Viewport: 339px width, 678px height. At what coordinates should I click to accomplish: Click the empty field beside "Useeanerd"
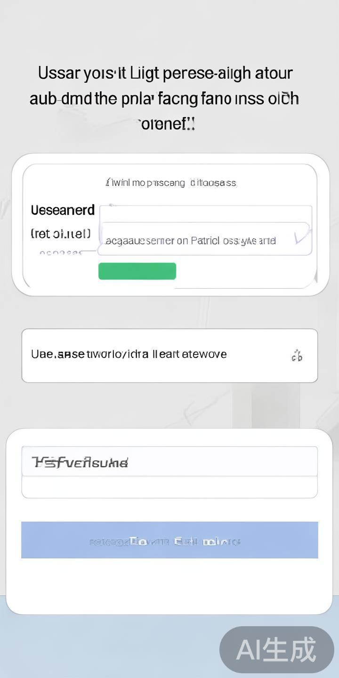click(205, 213)
